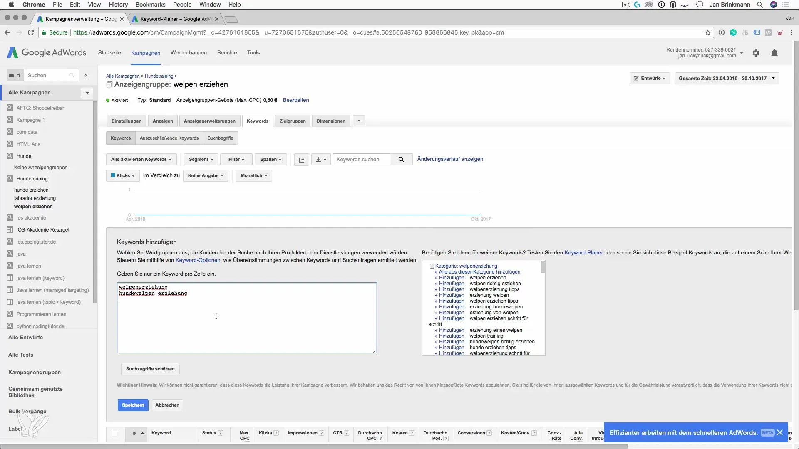Click Bearbeiten next to max CPC bid
Viewport: 799px width, 449px height.
296,100
